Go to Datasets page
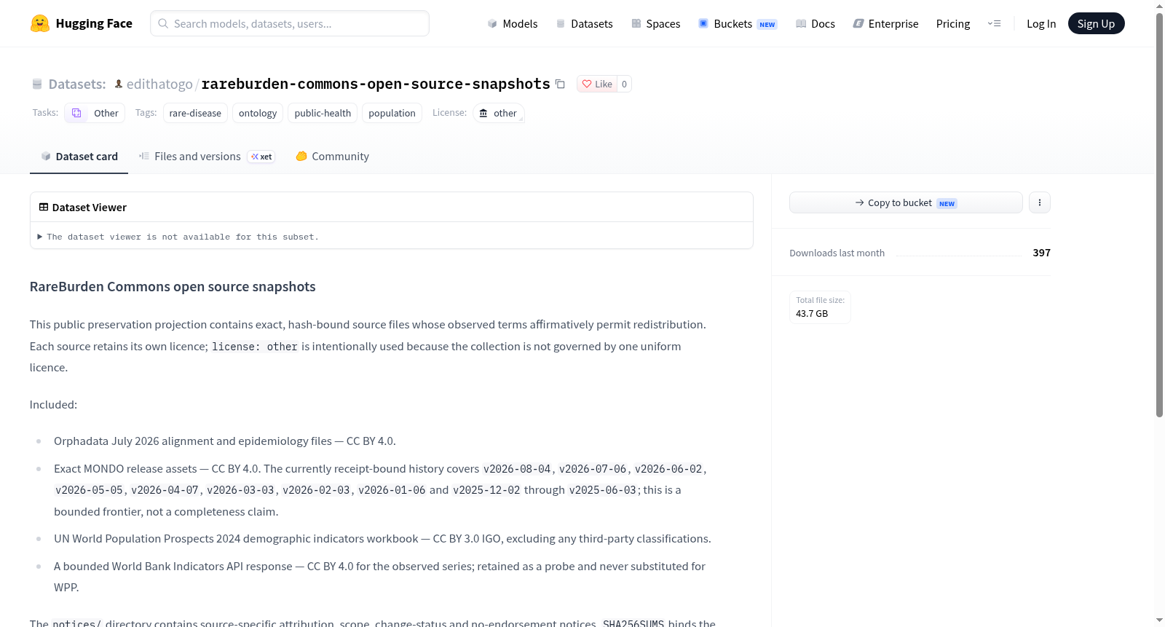 coord(584,23)
